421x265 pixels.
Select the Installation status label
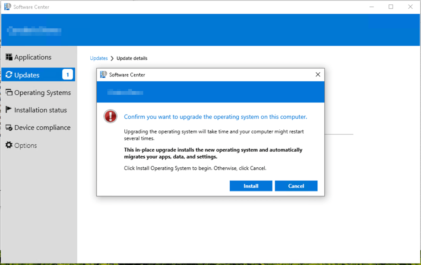coord(41,110)
